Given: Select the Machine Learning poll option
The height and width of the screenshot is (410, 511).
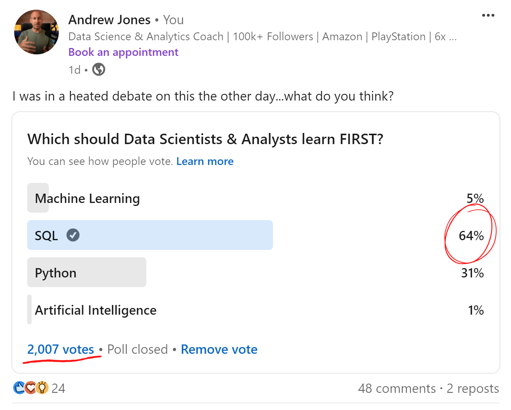Looking at the screenshot, I should click(x=256, y=198).
